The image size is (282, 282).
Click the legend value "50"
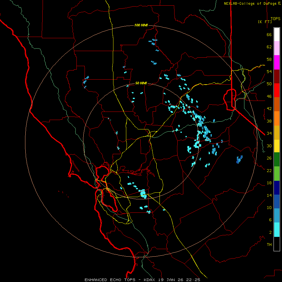tap(269, 84)
